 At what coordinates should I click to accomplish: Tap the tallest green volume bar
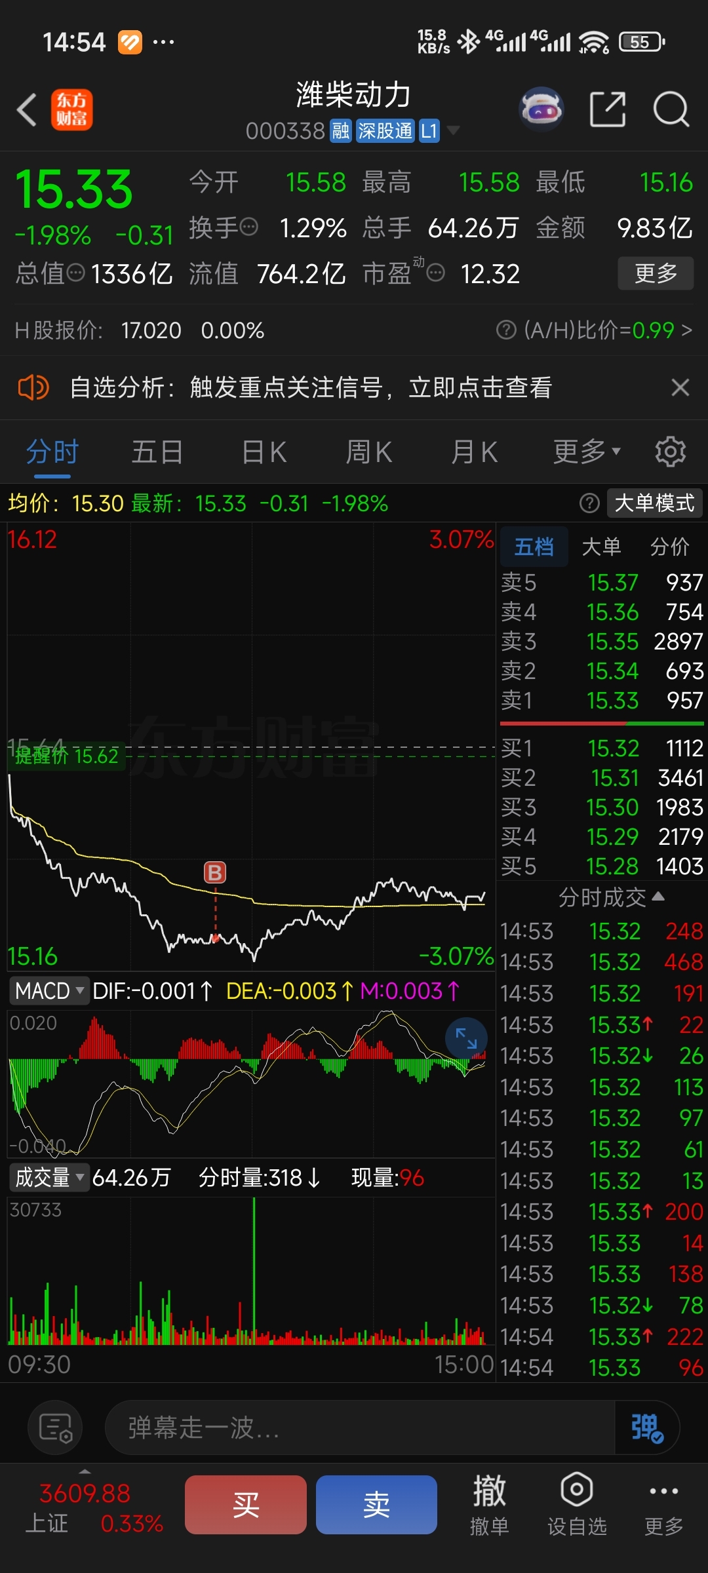click(254, 1272)
